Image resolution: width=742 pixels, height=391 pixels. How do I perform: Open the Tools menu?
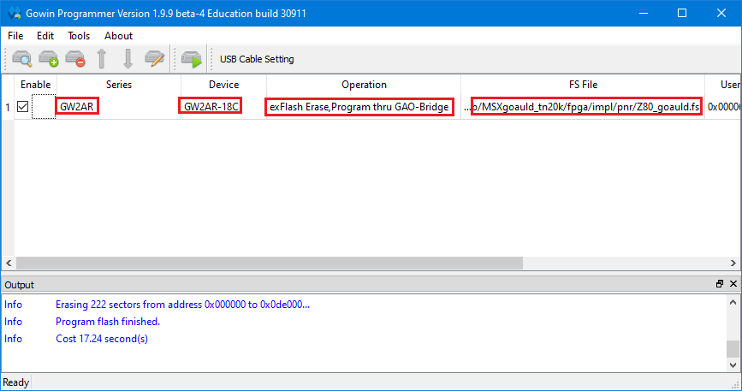coord(79,36)
